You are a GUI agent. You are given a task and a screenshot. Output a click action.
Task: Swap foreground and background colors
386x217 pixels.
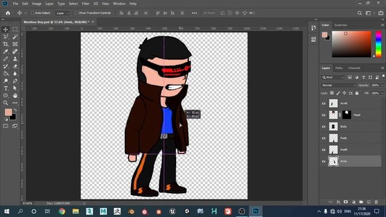(15, 110)
